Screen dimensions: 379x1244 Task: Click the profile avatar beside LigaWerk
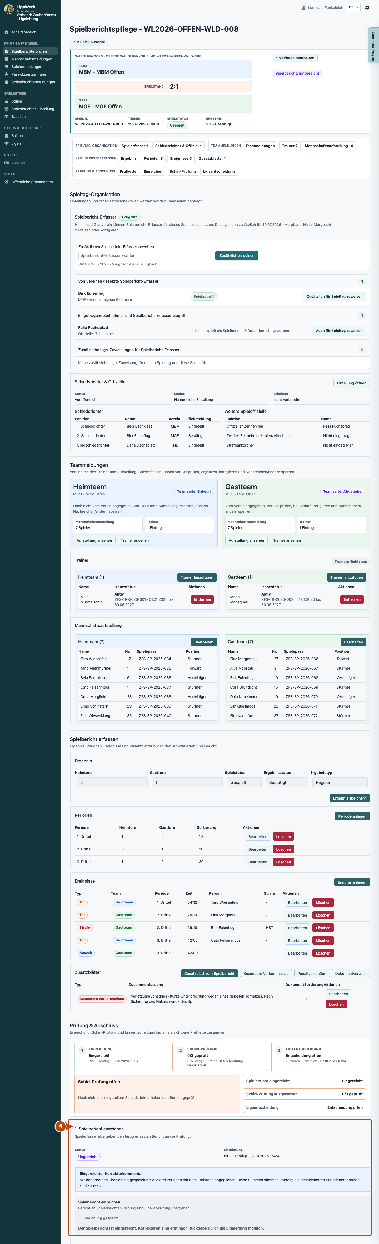coord(9,9)
